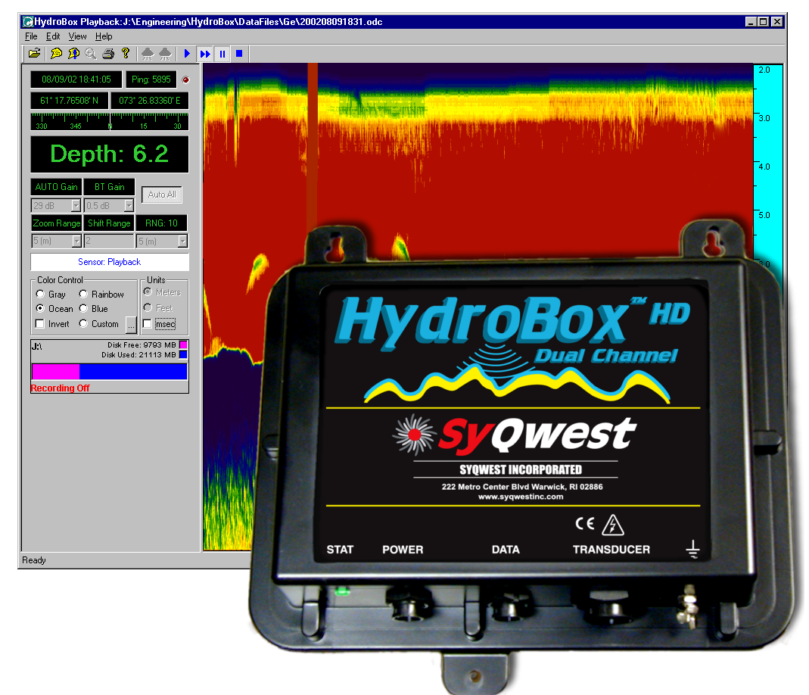The width and height of the screenshot is (809, 695).
Task: Click the red recording indicator beside Ping
Action: click(x=185, y=80)
